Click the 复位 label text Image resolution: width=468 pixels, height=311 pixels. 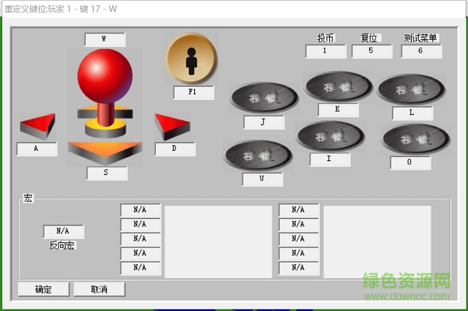pos(369,38)
